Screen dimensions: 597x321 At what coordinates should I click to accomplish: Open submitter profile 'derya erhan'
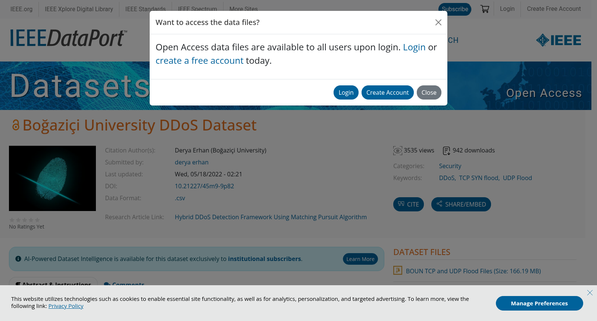191,162
